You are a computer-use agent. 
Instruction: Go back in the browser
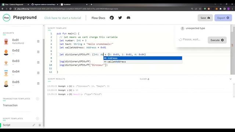(3, 9)
